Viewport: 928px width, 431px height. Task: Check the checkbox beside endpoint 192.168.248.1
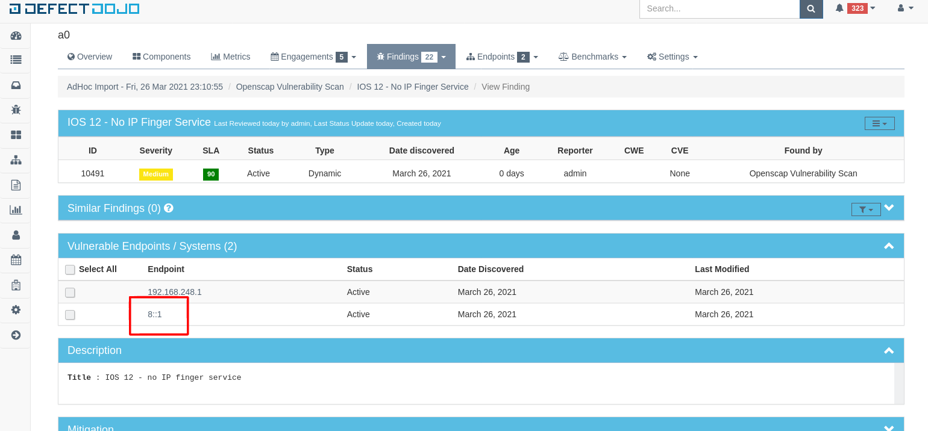tap(70, 292)
